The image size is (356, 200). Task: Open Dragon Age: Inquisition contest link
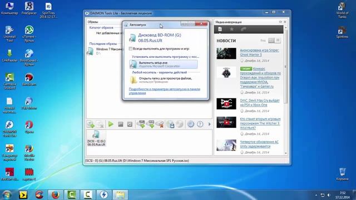point(260,78)
